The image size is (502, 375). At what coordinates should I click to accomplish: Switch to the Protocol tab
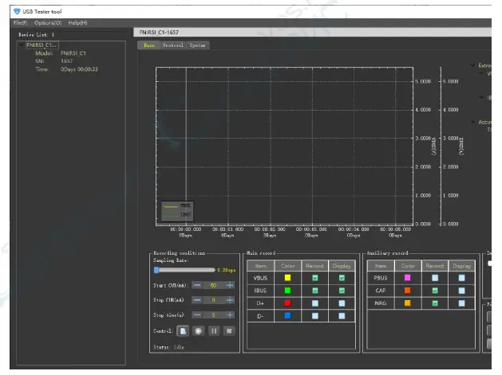coord(173,45)
